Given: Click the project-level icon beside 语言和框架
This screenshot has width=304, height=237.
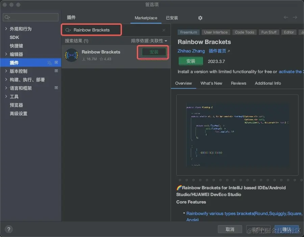Looking at the screenshot, I should [56, 88].
